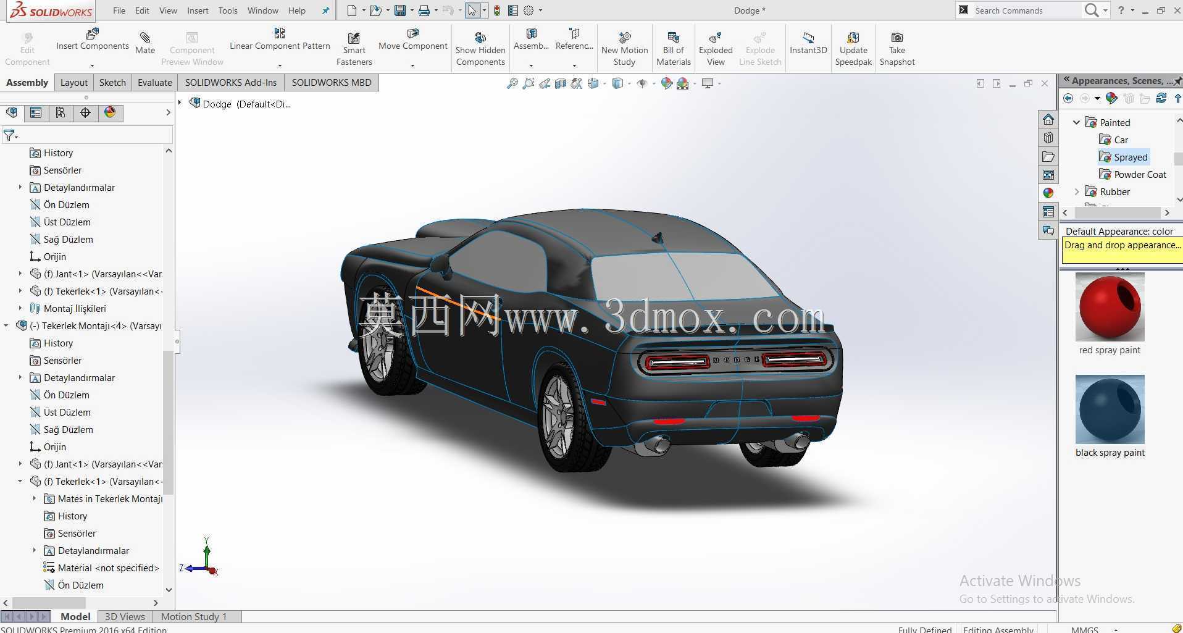Image resolution: width=1183 pixels, height=633 pixels.
Task: Expand the Dodge flyout tree in viewport
Action: pos(180,103)
